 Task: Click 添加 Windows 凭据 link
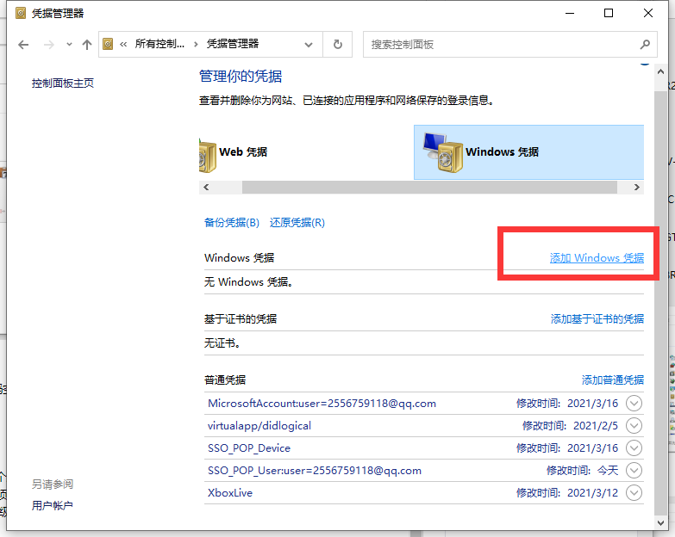pos(597,258)
